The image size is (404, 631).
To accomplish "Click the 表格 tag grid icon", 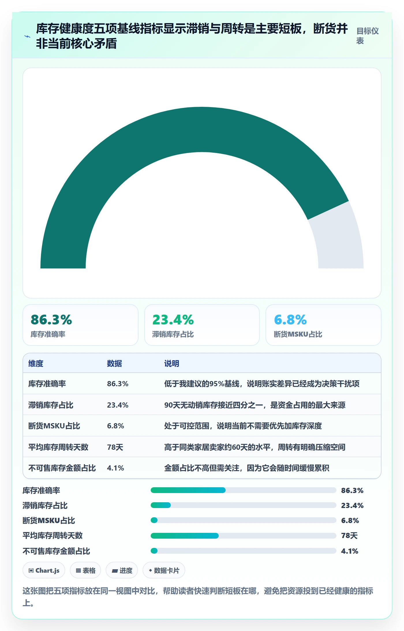I will [x=78, y=570].
